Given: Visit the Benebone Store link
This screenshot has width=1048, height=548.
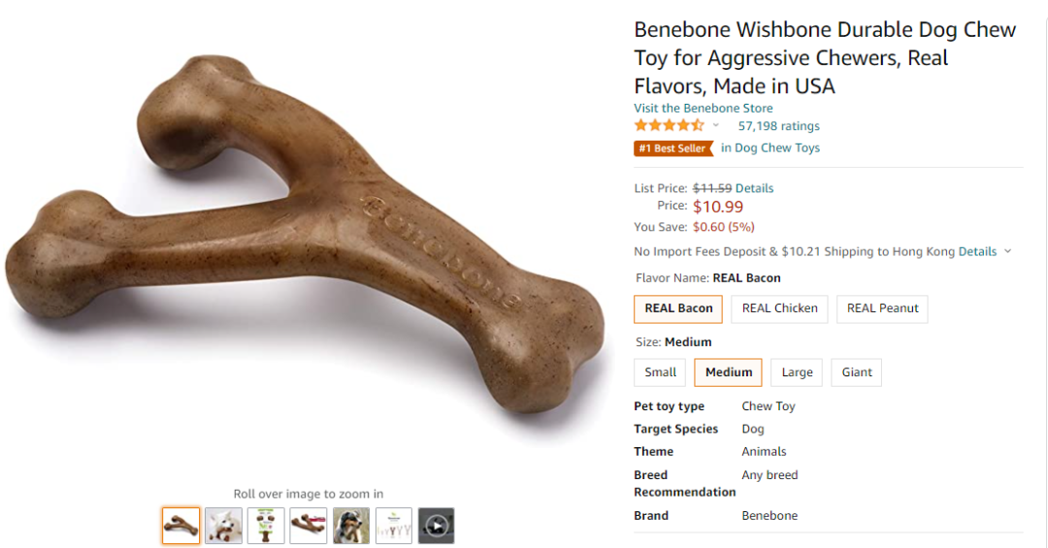Looking at the screenshot, I should pyautogui.click(x=703, y=108).
